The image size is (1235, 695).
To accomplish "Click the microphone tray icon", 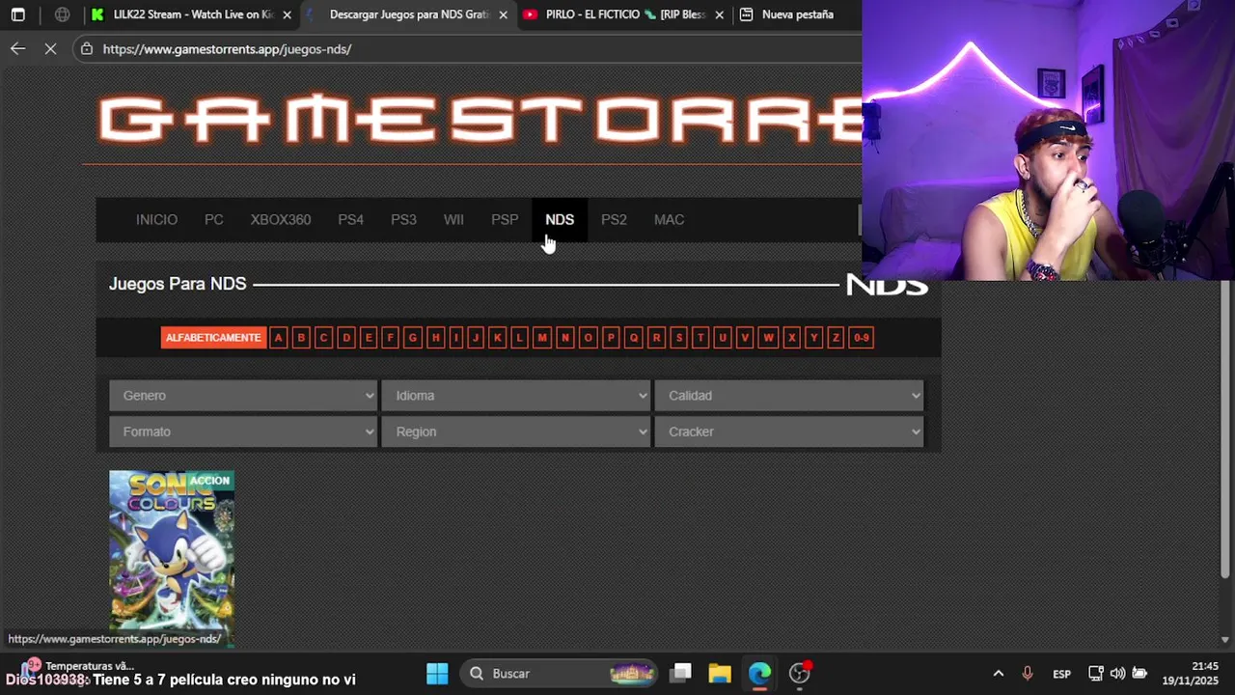I will pyautogui.click(x=1028, y=673).
